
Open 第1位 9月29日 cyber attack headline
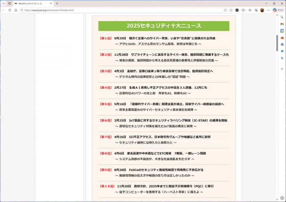[164, 38]
